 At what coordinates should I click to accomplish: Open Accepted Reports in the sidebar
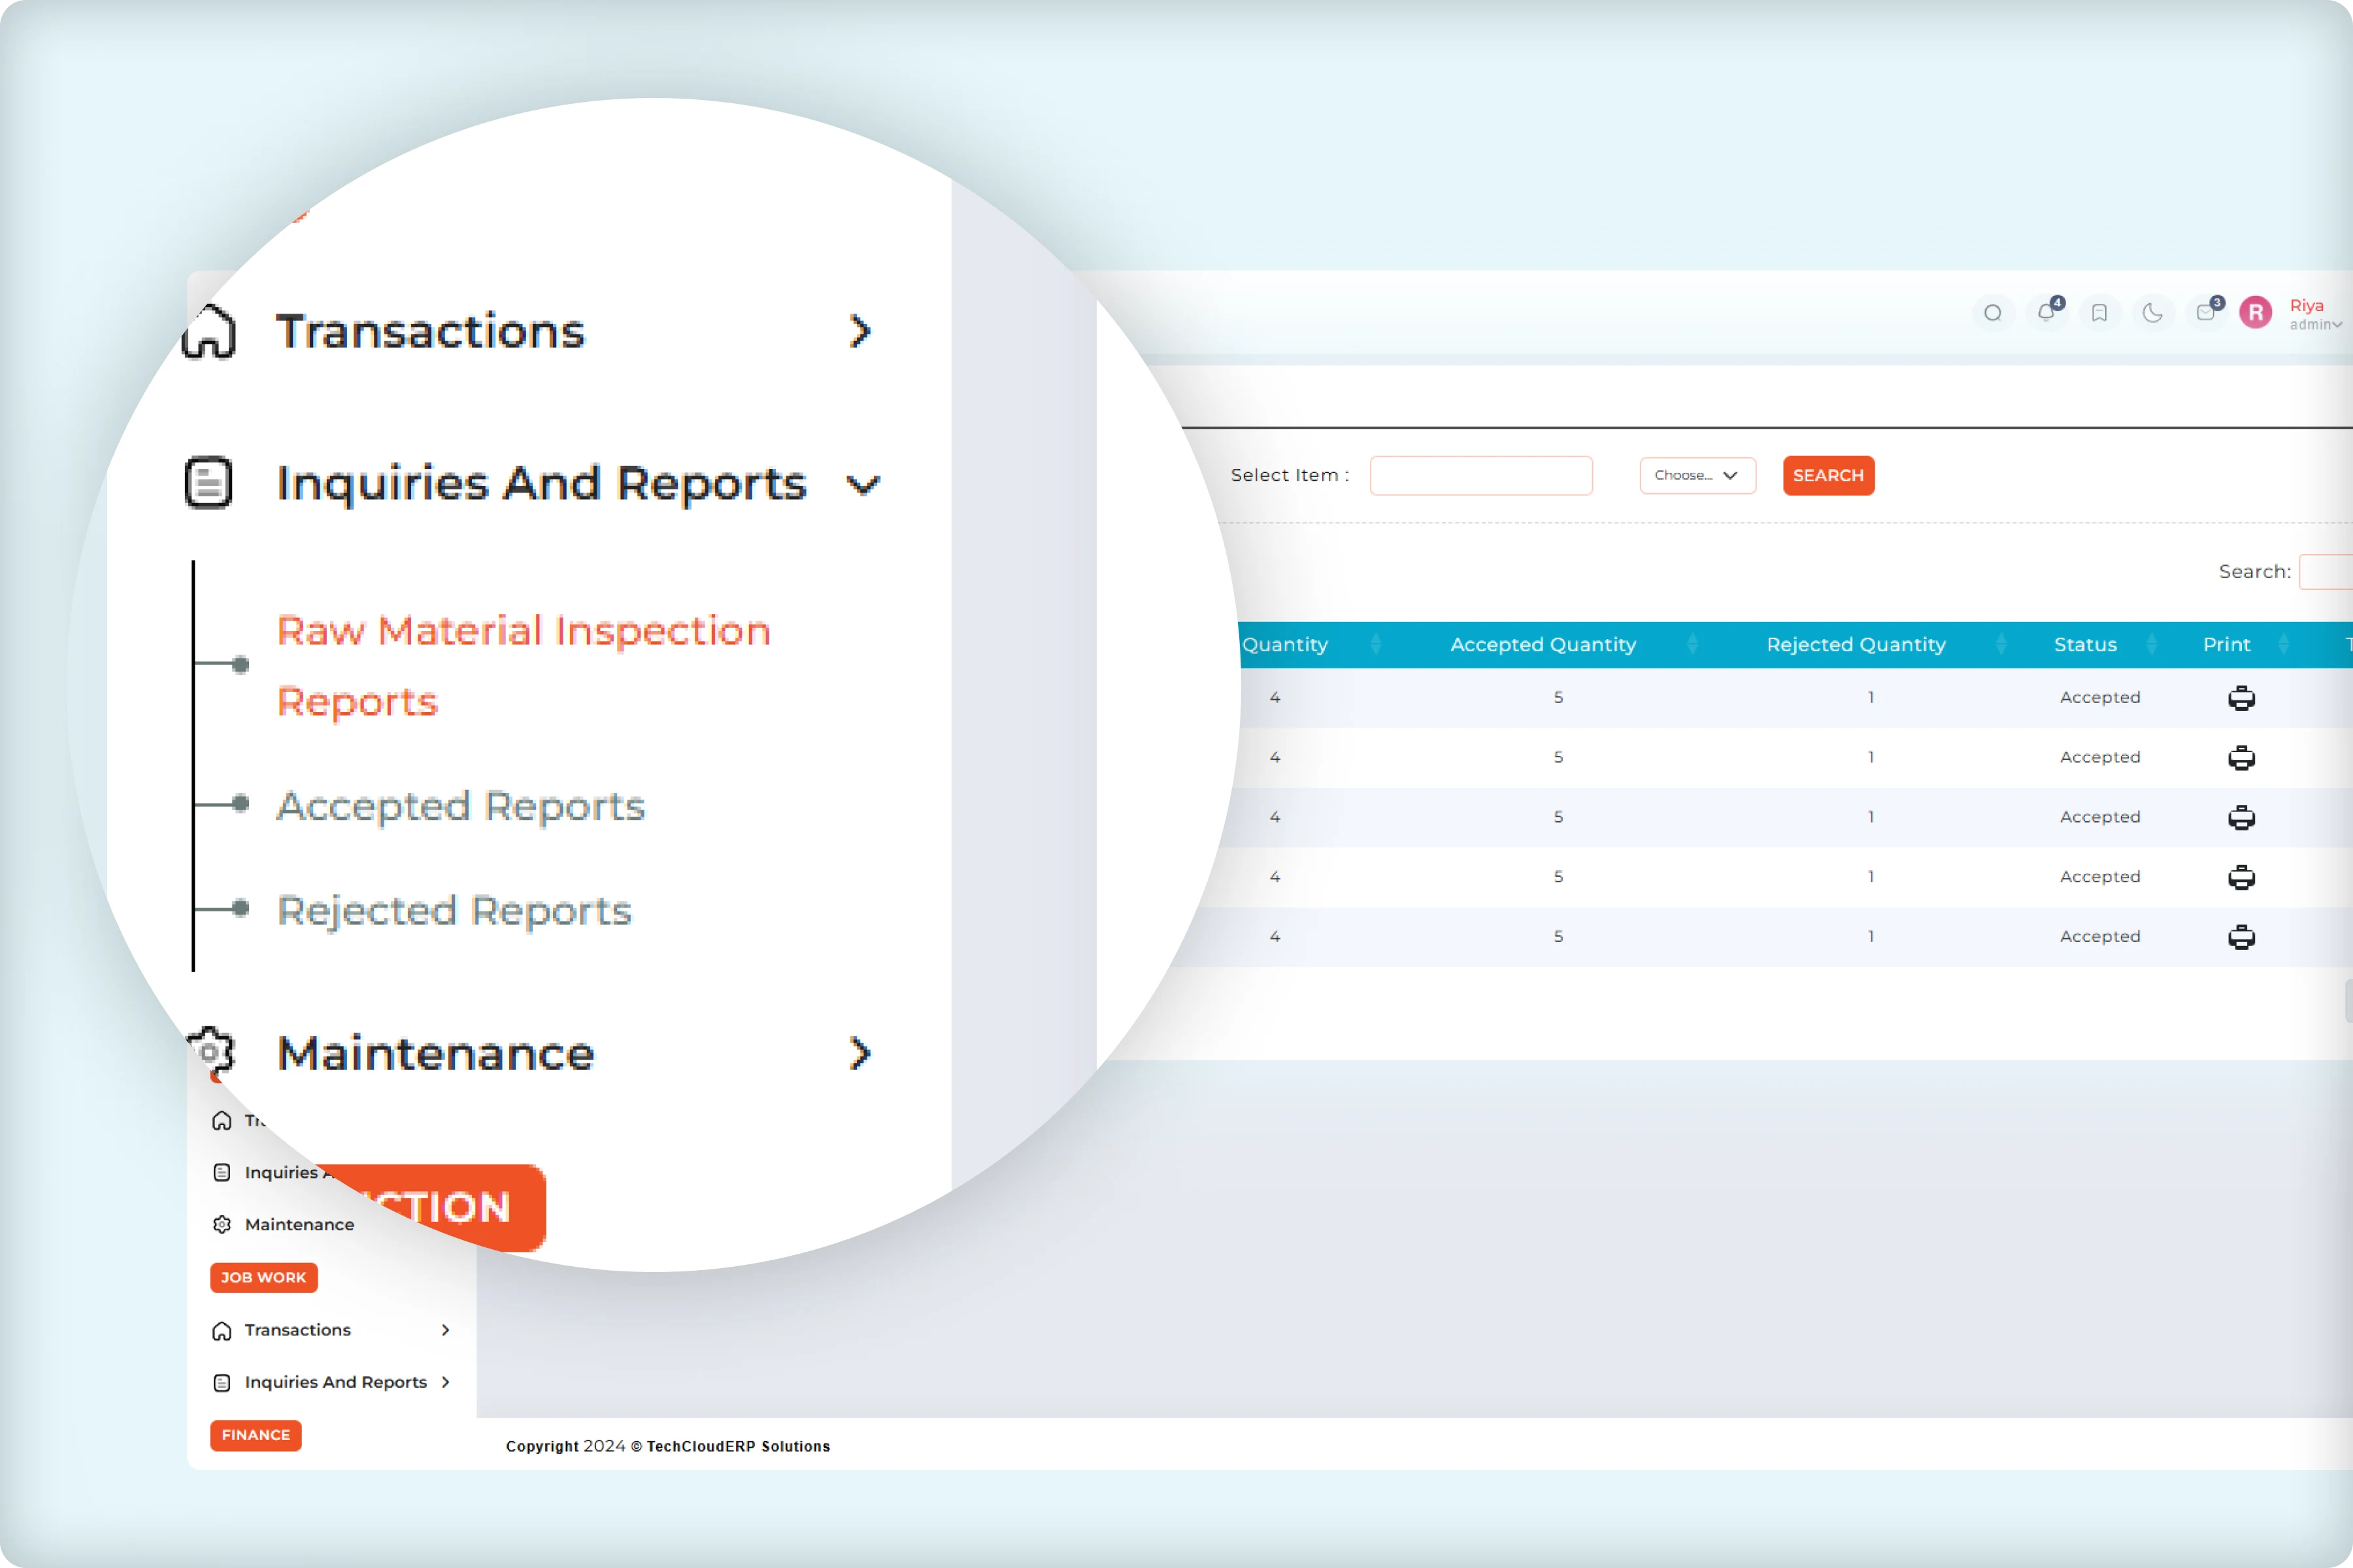(459, 806)
